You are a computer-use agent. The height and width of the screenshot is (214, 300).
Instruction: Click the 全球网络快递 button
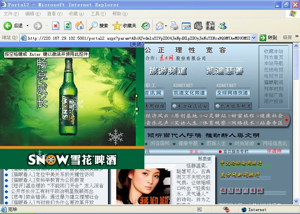(x=232, y=93)
